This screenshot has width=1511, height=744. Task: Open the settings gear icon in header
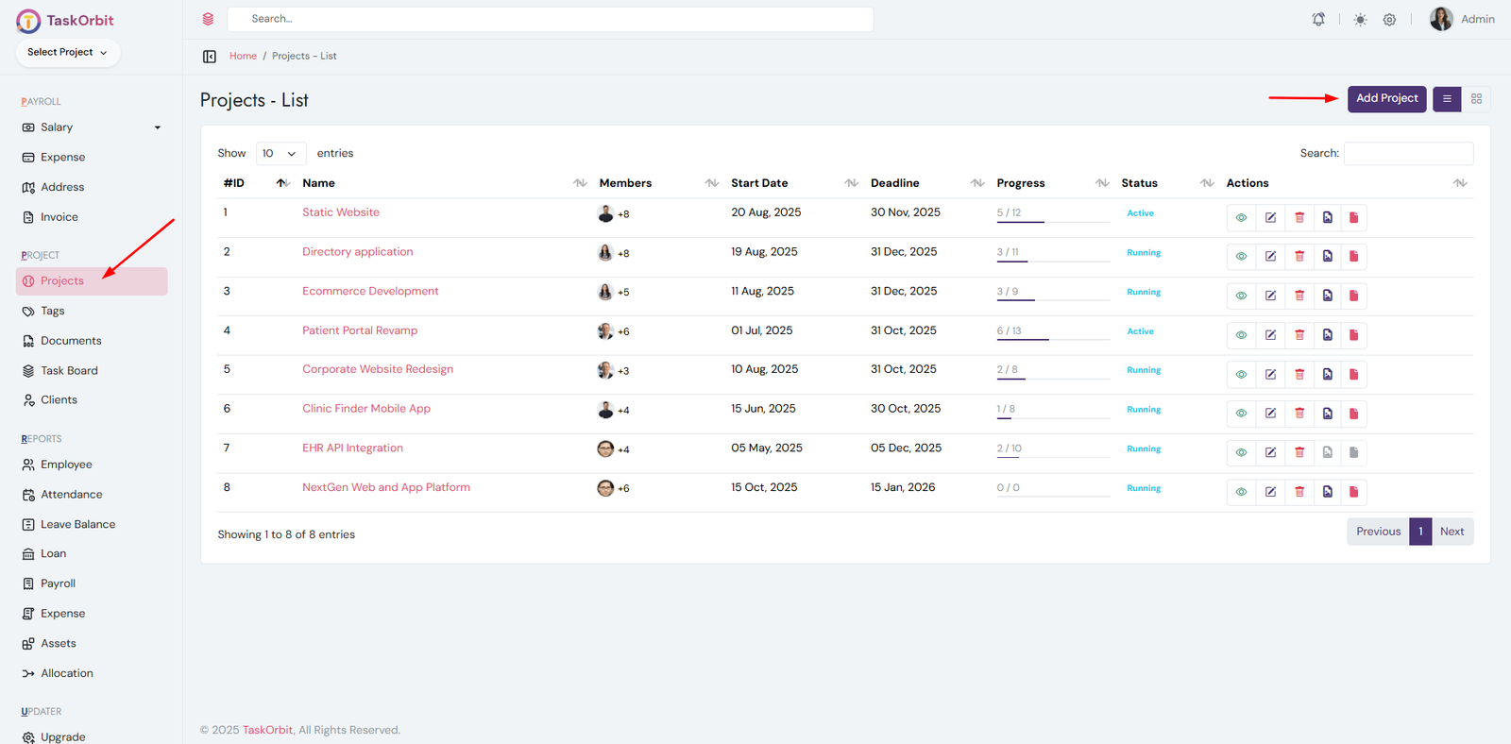(1389, 19)
